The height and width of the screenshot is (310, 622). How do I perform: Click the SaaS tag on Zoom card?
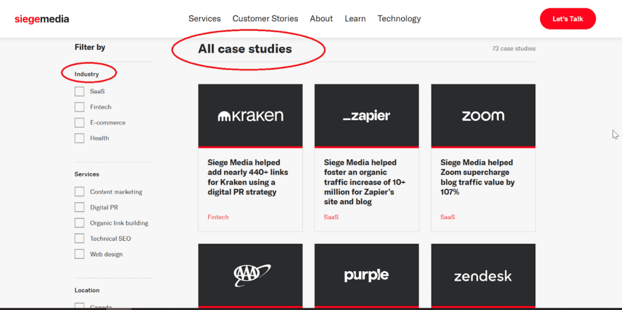[448, 217]
